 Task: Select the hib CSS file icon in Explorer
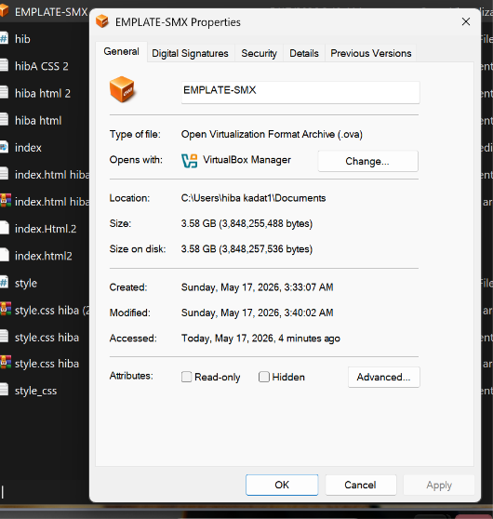pyautogui.click(x=4, y=39)
